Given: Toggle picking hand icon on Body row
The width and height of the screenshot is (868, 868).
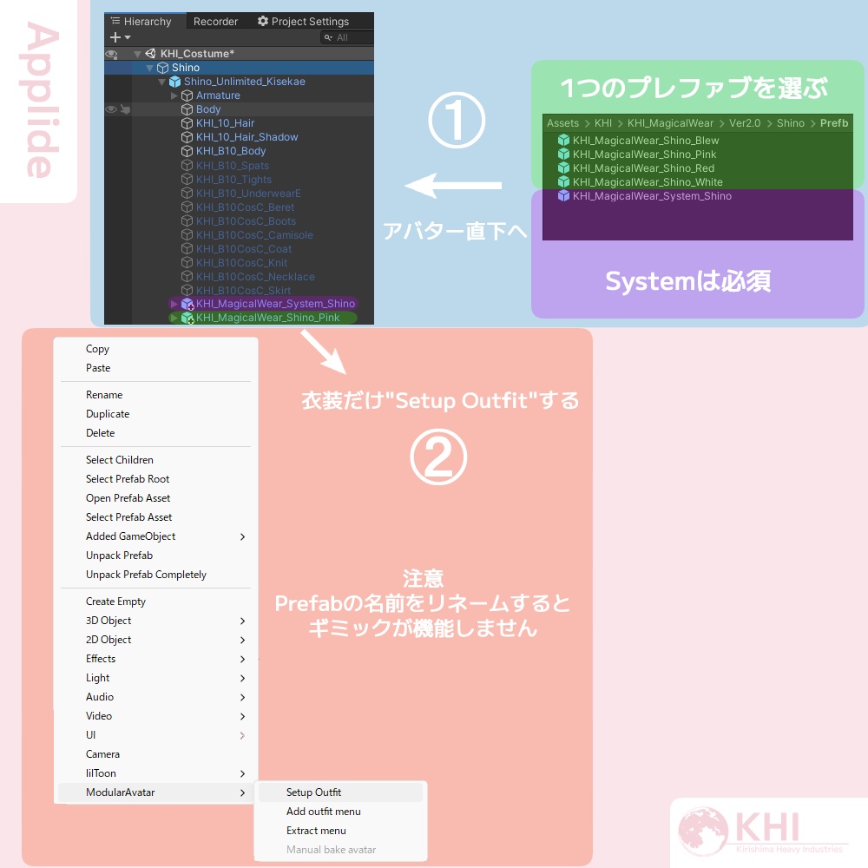Looking at the screenshot, I should point(125,109).
